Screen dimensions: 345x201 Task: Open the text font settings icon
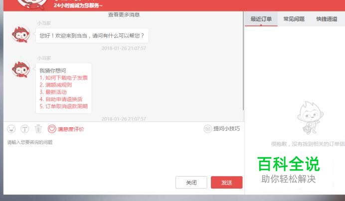[25, 129]
